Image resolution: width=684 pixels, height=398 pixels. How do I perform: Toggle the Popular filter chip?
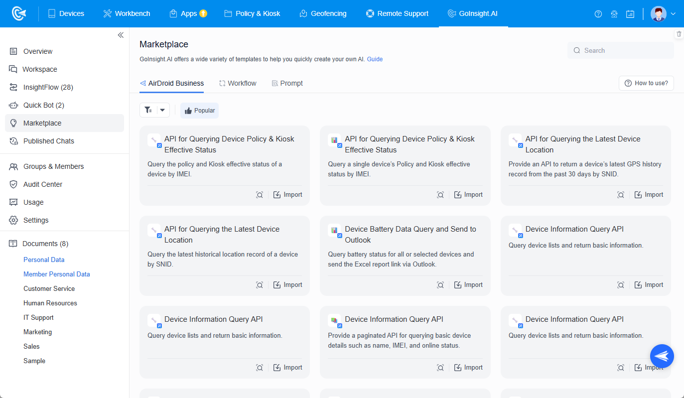[199, 111]
